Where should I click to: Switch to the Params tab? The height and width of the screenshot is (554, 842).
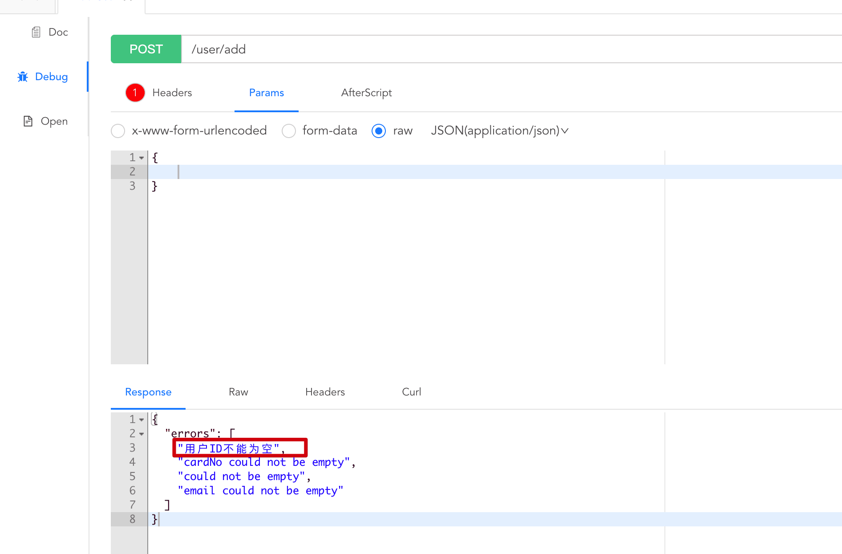point(266,93)
